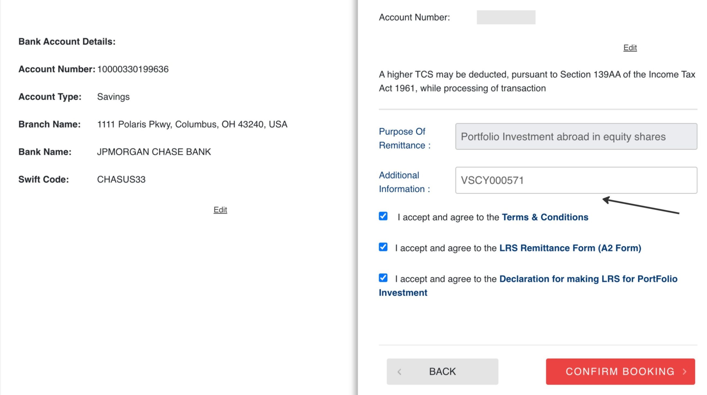
Task: Open the LRS Remittance Form (A2 Form) link
Action: [x=570, y=248]
